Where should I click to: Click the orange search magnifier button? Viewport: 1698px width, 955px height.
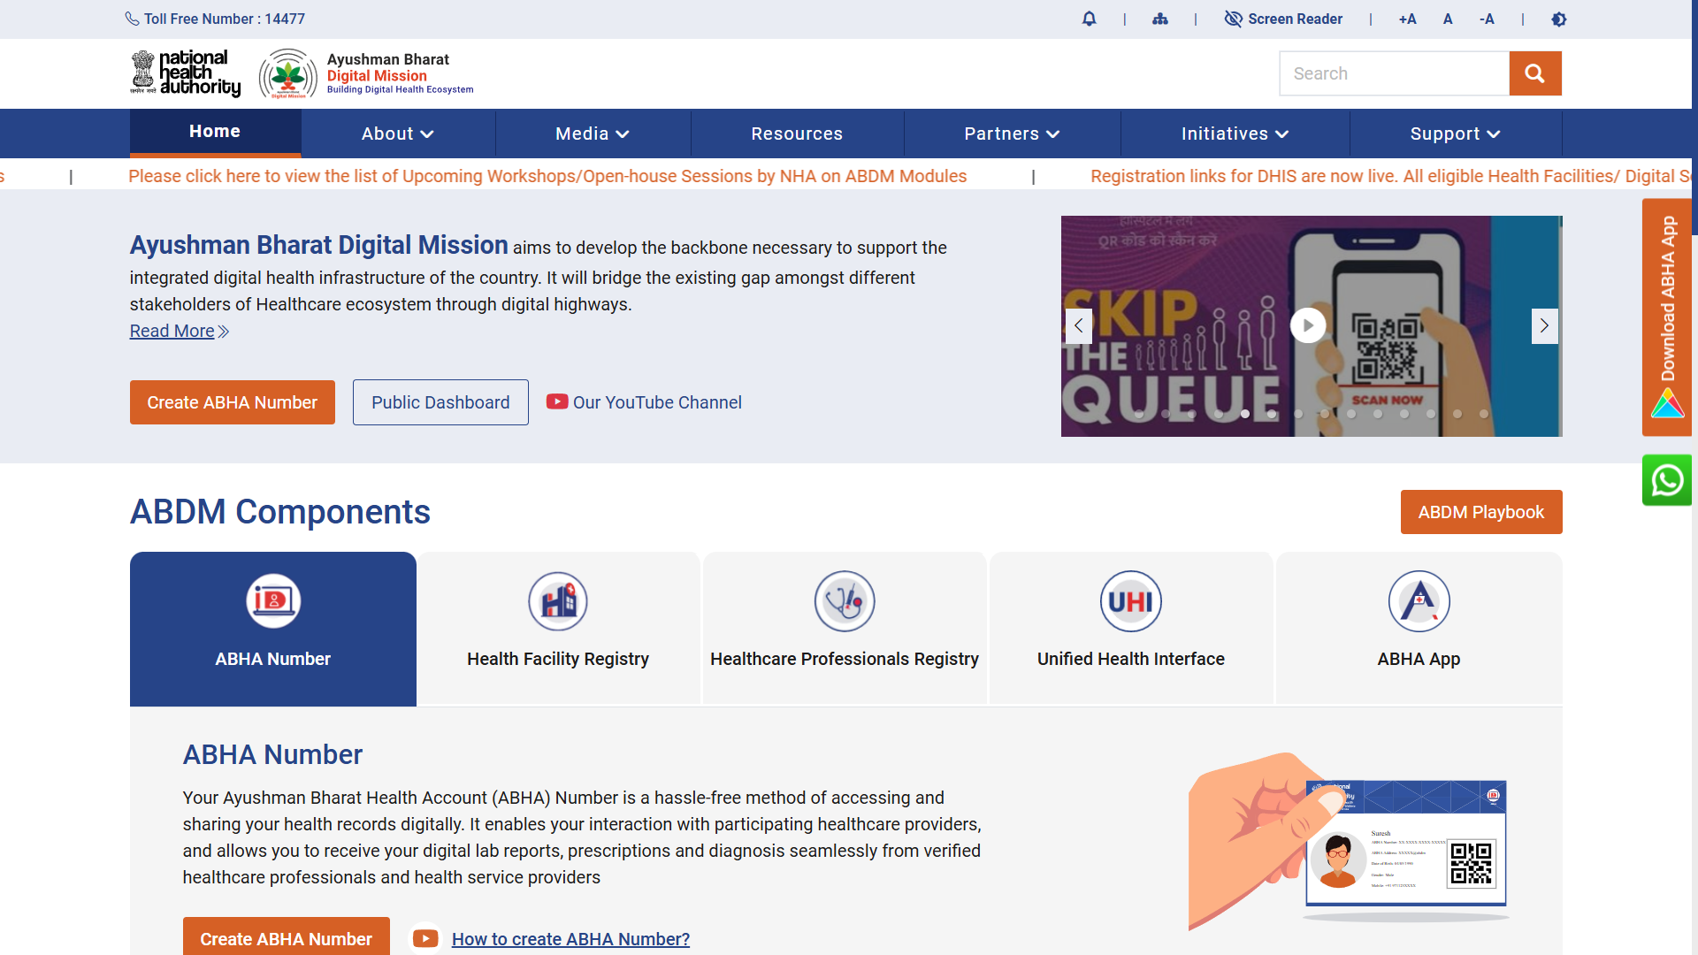[1535, 73]
